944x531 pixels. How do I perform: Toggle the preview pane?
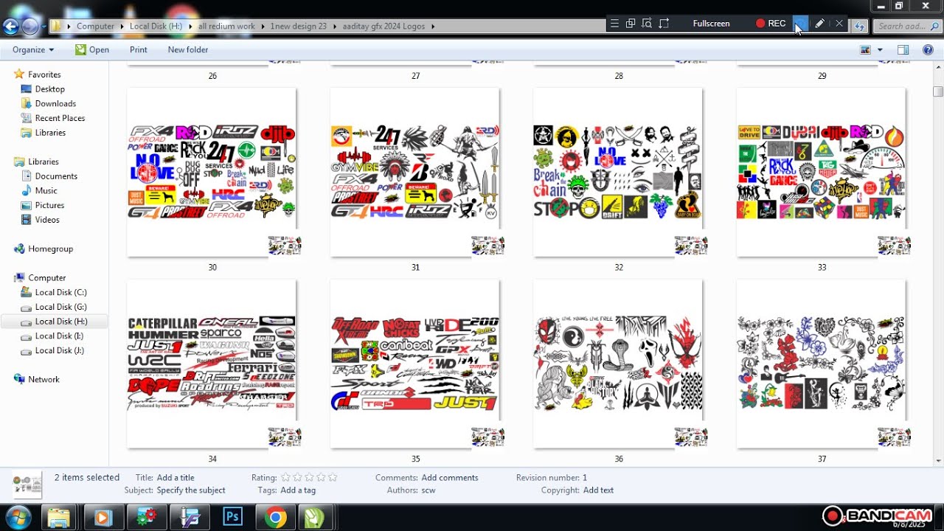(903, 49)
